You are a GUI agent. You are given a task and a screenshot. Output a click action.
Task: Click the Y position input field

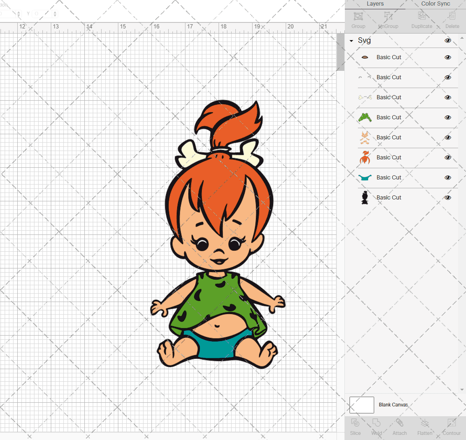pyautogui.click(x=42, y=14)
